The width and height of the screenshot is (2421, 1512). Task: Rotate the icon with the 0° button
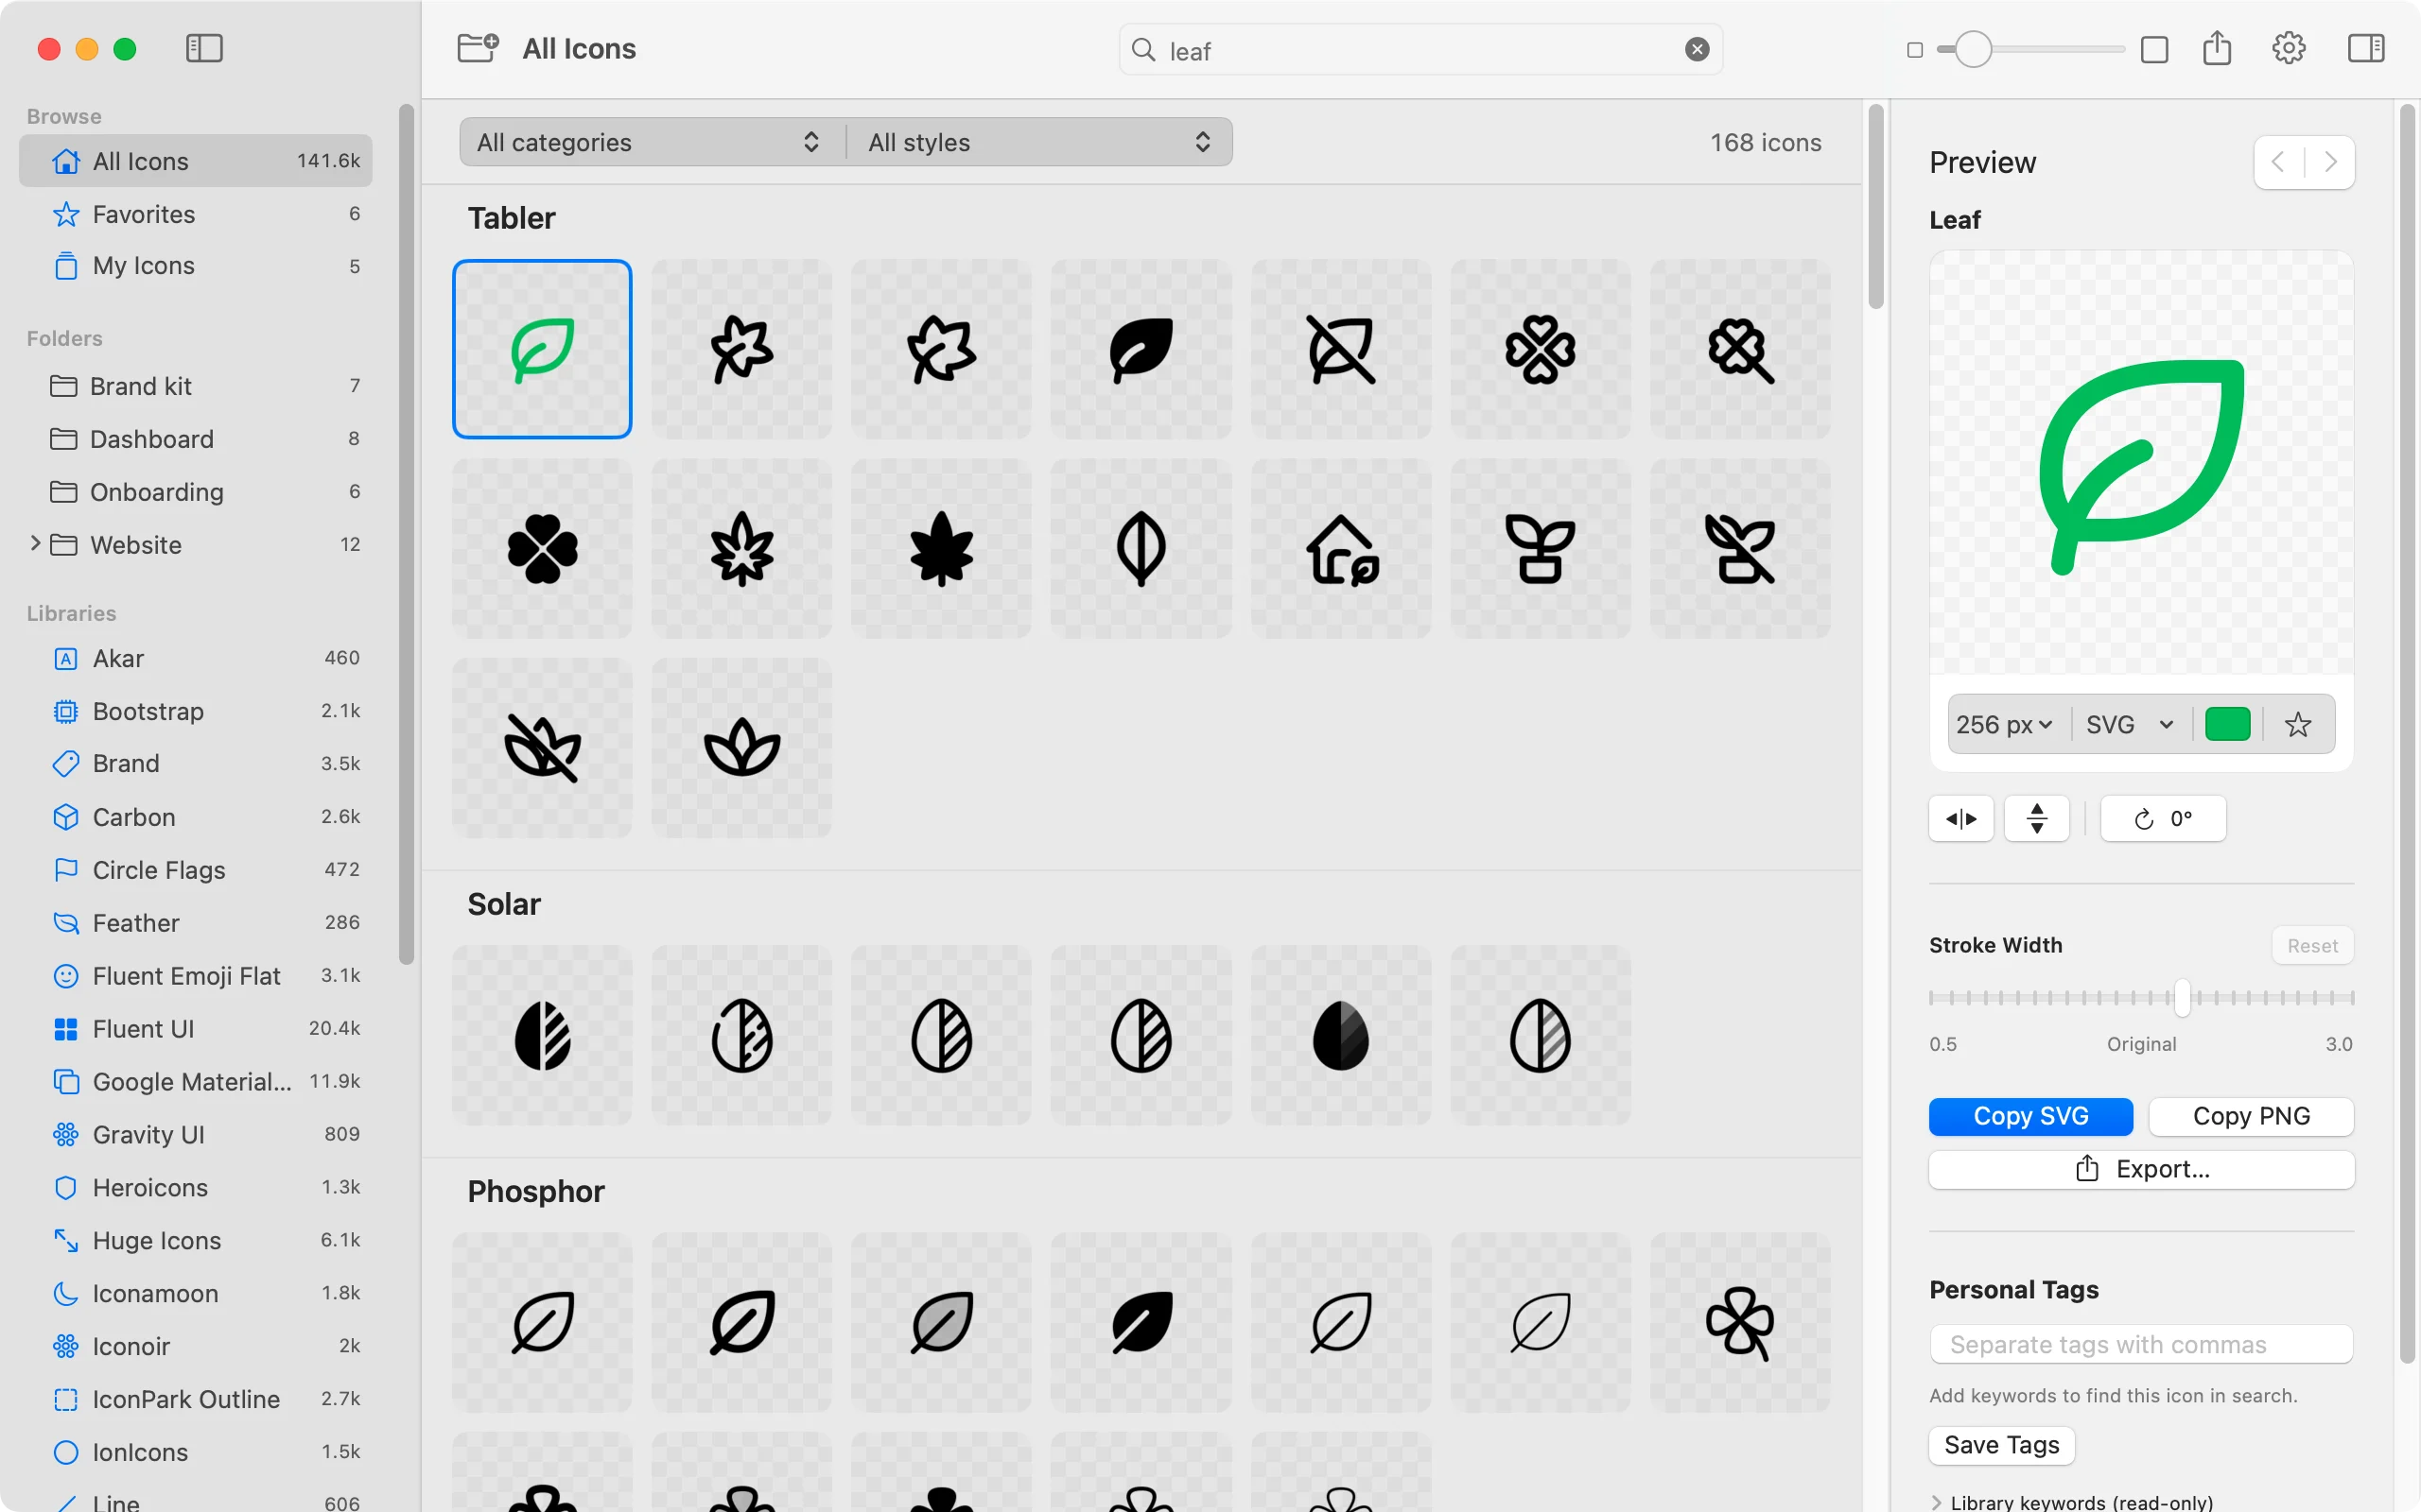[2163, 819]
